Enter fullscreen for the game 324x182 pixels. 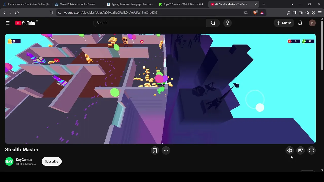tap(312, 151)
